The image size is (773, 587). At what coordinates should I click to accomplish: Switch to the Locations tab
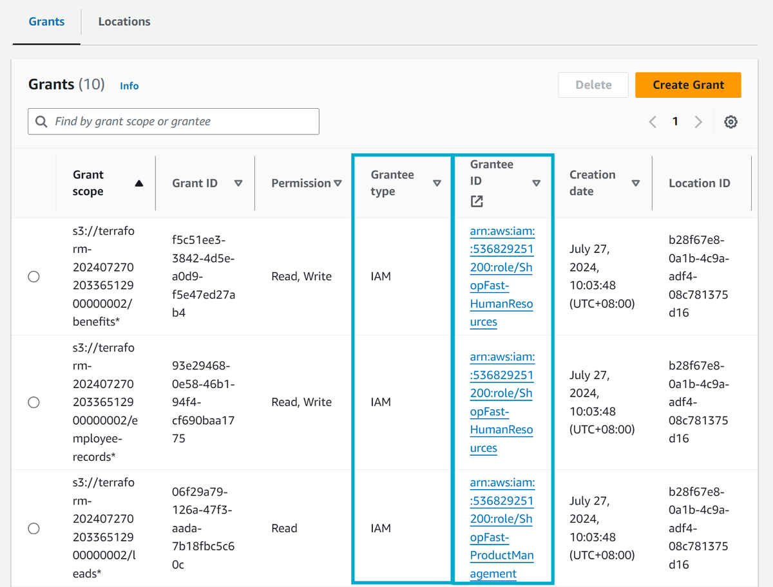click(x=124, y=21)
